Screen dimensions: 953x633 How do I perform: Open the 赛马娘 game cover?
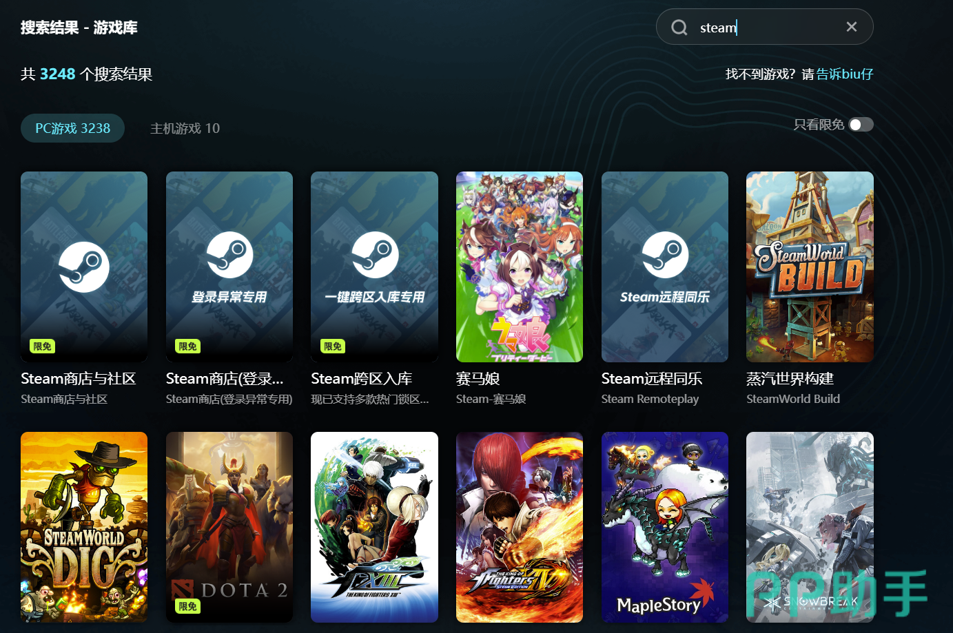tap(520, 267)
